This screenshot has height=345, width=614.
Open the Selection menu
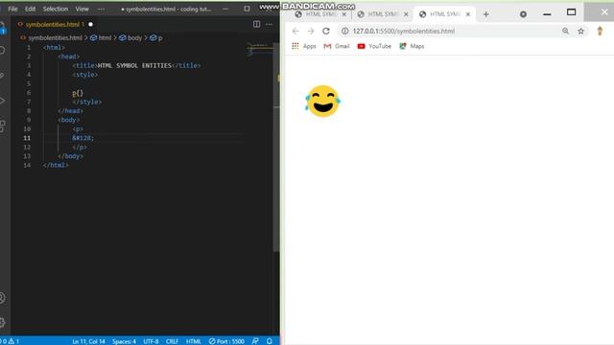[56, 9]
